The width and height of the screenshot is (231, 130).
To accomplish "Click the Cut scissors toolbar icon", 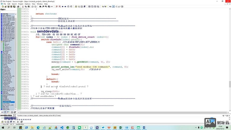I will point(23,6).
